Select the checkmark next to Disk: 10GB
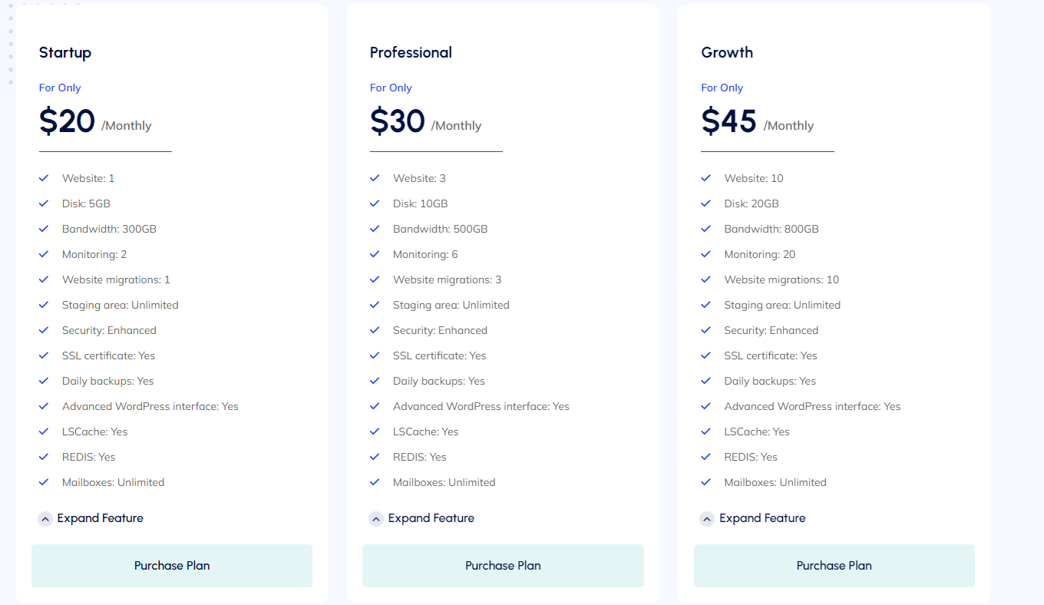The width and height of the screenshot is (1044, 605). coord(375,203)
